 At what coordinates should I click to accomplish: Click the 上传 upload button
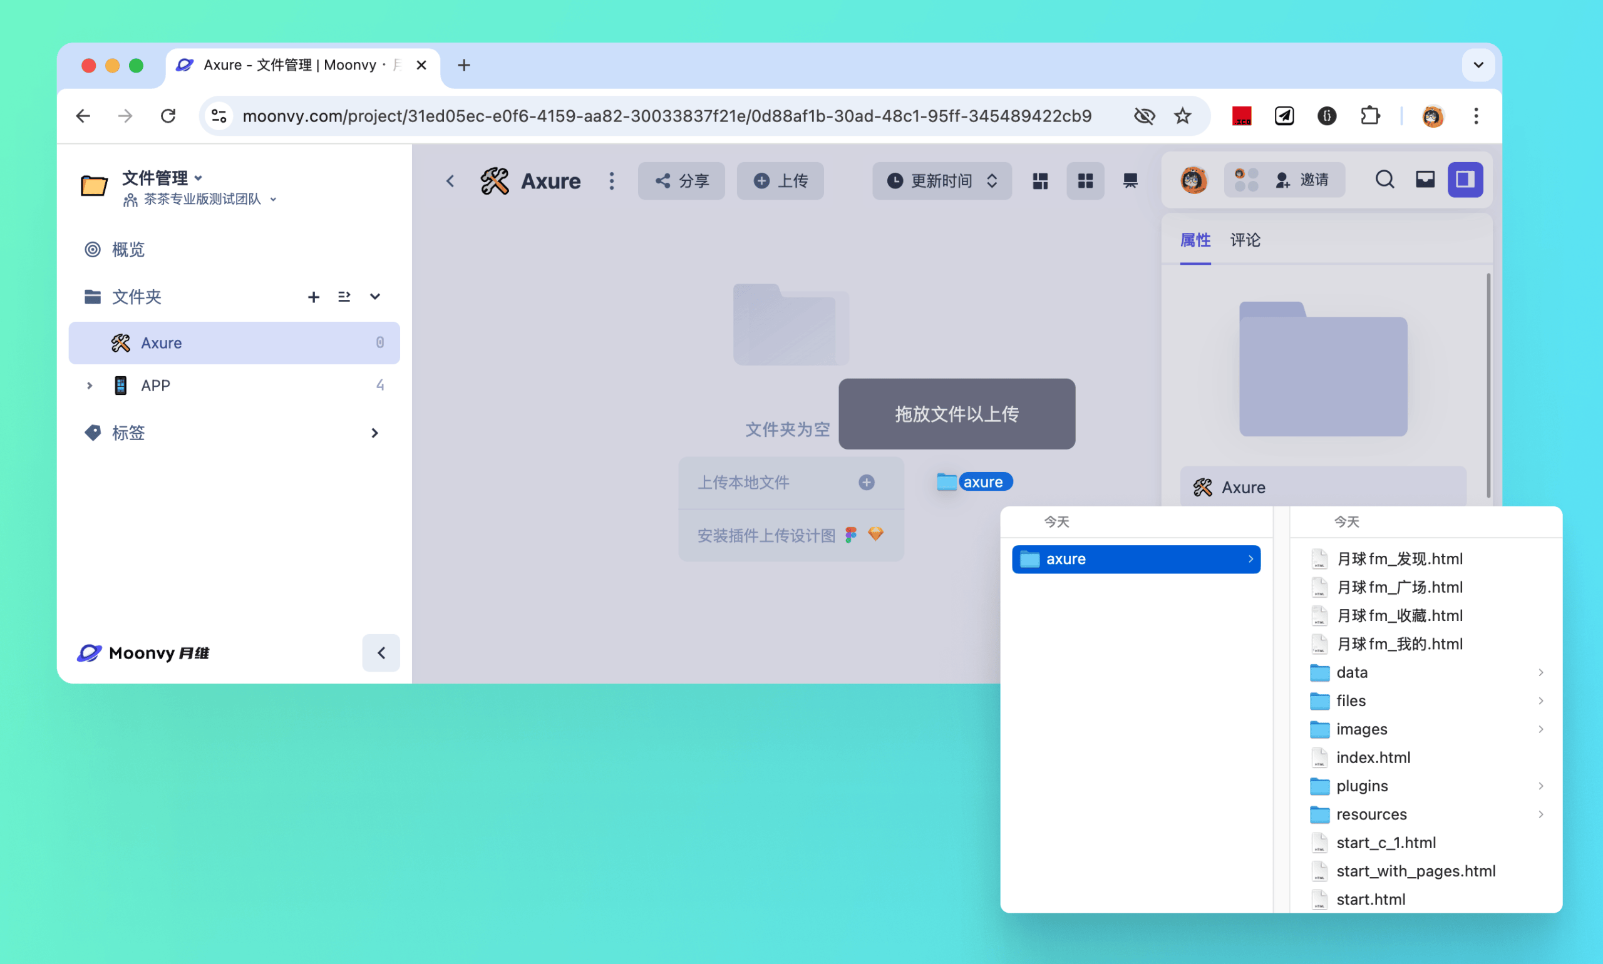coord(780,180)
